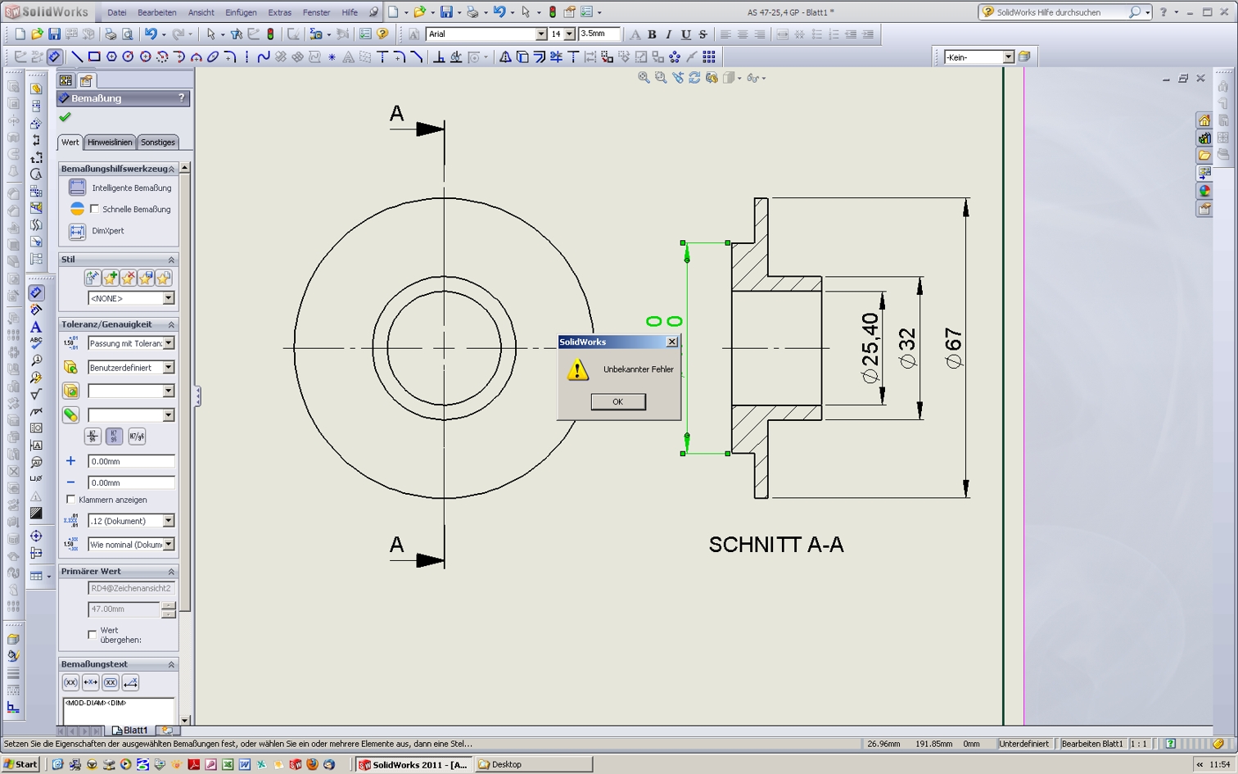1238x774 pixels.
Task: Open the Extras menu
Action: click(x=279, y=12)
